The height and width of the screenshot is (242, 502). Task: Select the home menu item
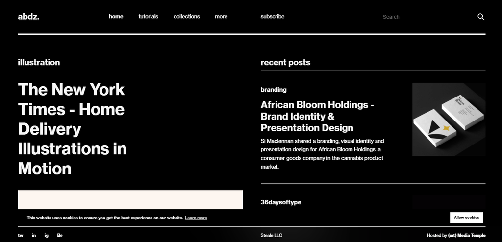click(x=116, y=16)
